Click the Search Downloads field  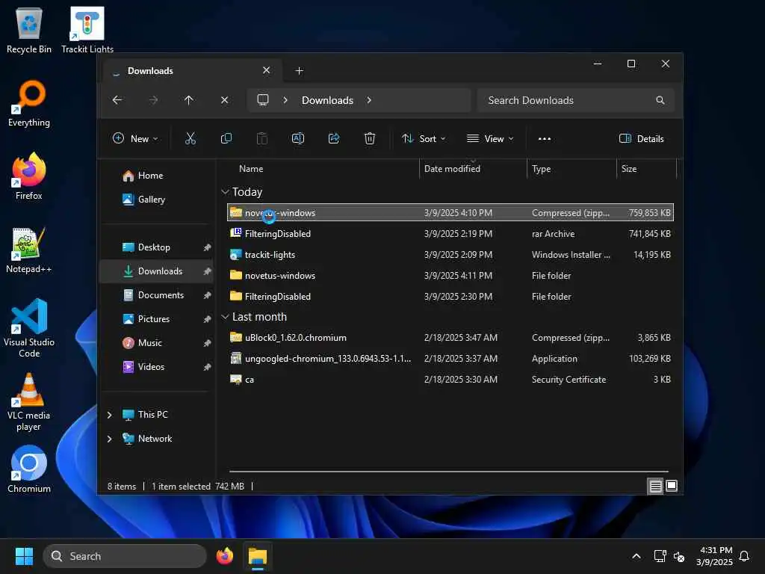575,100
